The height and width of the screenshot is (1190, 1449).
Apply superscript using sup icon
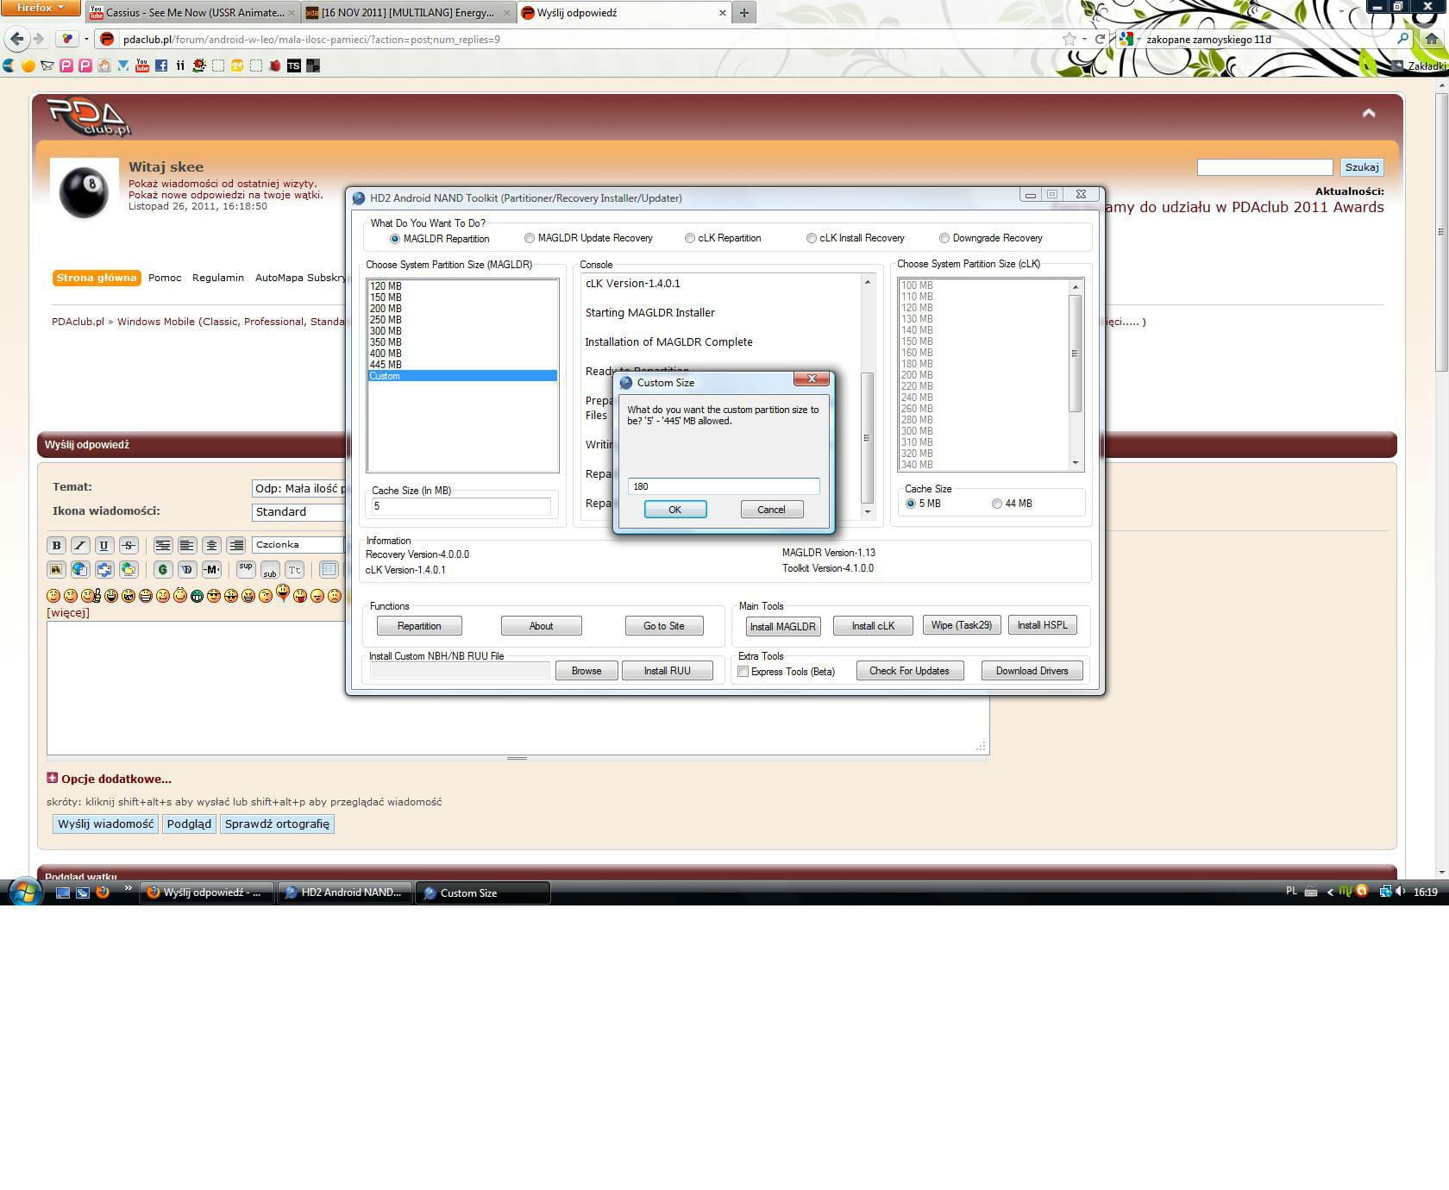click(x=246, y=569)
